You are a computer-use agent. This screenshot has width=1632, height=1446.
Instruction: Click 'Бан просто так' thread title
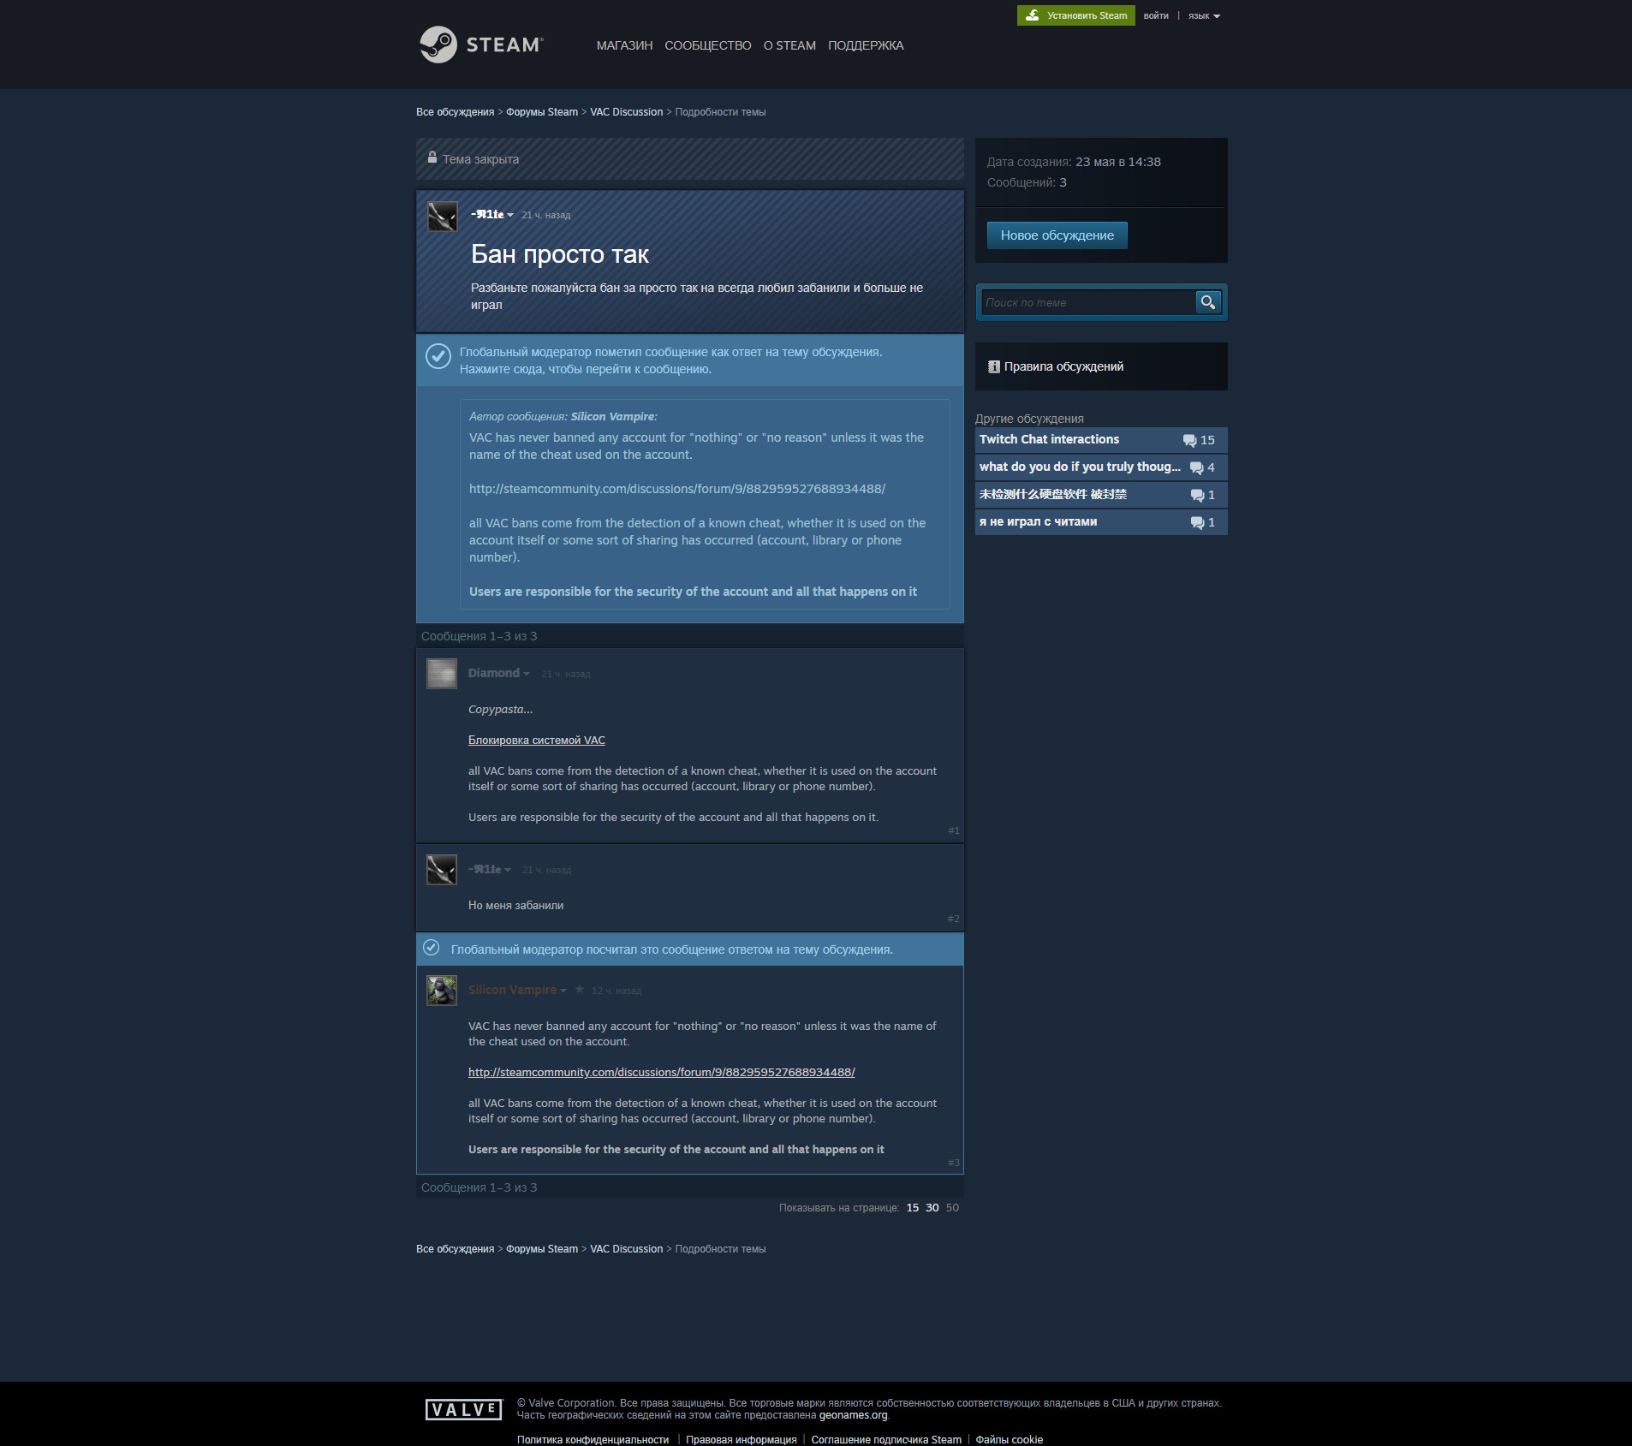(x=560, y=254)
